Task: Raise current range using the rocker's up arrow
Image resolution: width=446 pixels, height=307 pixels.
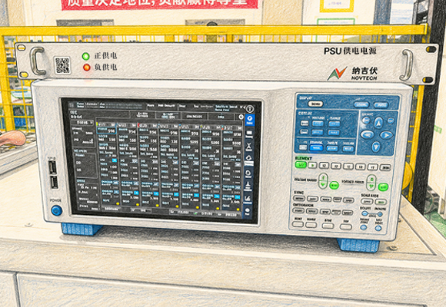Action: pos(323,178)
